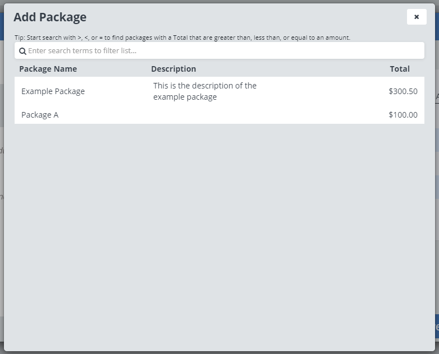Close the Add Package dialog
The height and width of the screenshot is (354, 439).
pyautogui.click(x=417, y=17)
